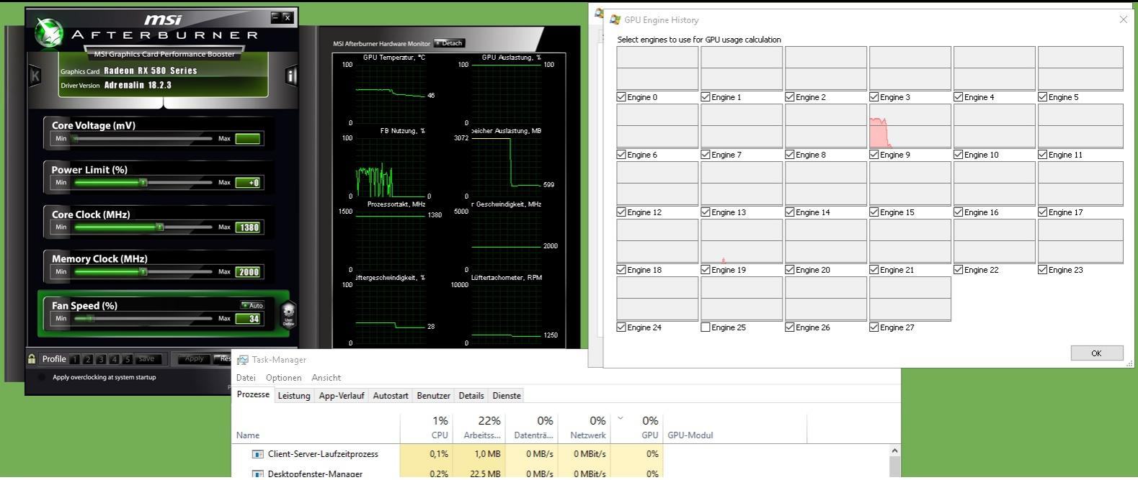The image size is (1138, 480).
Task: Open the Optionen menu
Action: pyautogui.click(x=283, y=378)
